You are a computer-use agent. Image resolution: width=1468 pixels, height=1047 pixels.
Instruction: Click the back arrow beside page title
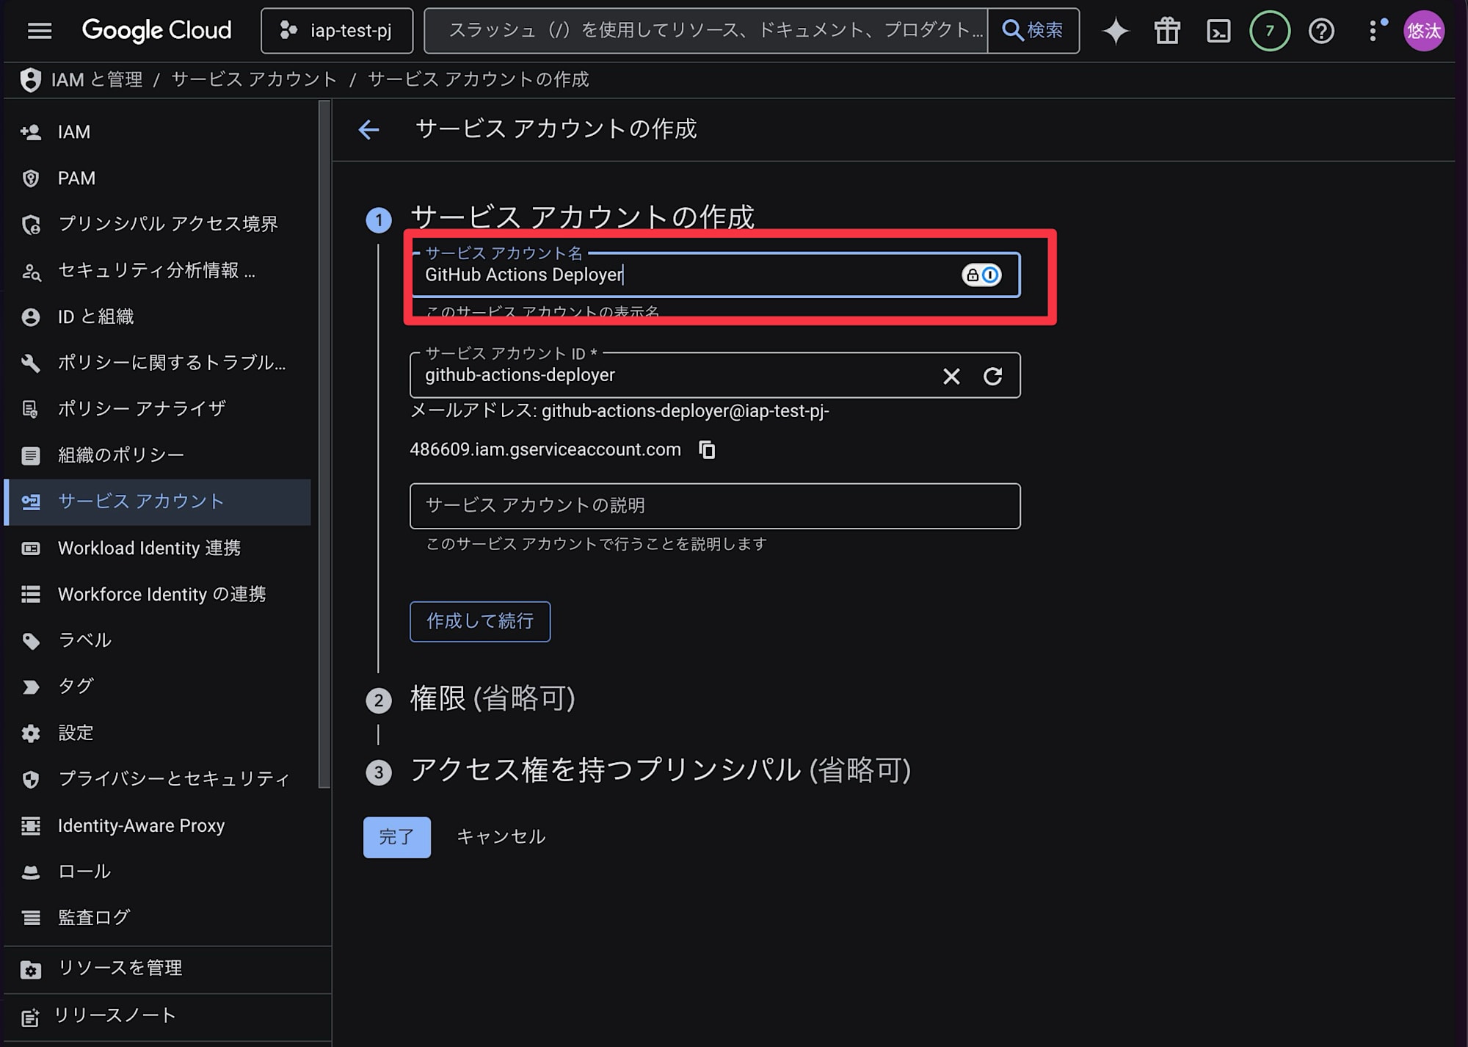click(x=368, y=130)
